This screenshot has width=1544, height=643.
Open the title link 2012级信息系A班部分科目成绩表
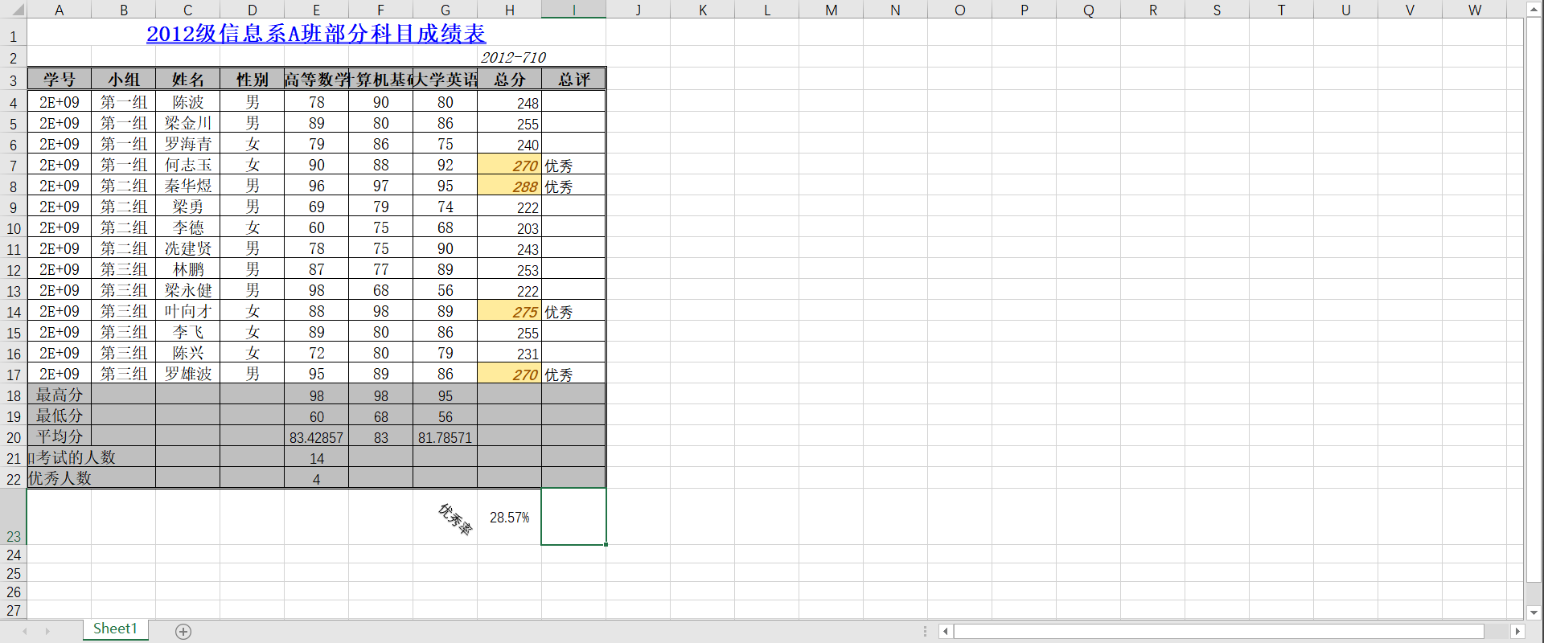316,34
